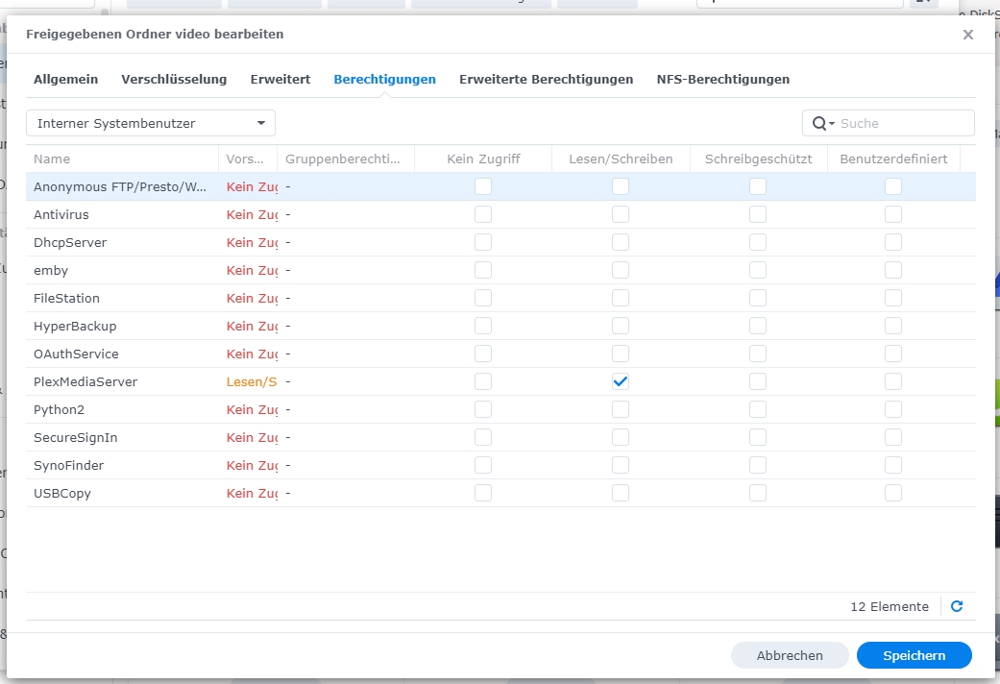1000x684 pixels.
Task: Check Kein Zugriff for Antivirus
Action: click(483, 214)
